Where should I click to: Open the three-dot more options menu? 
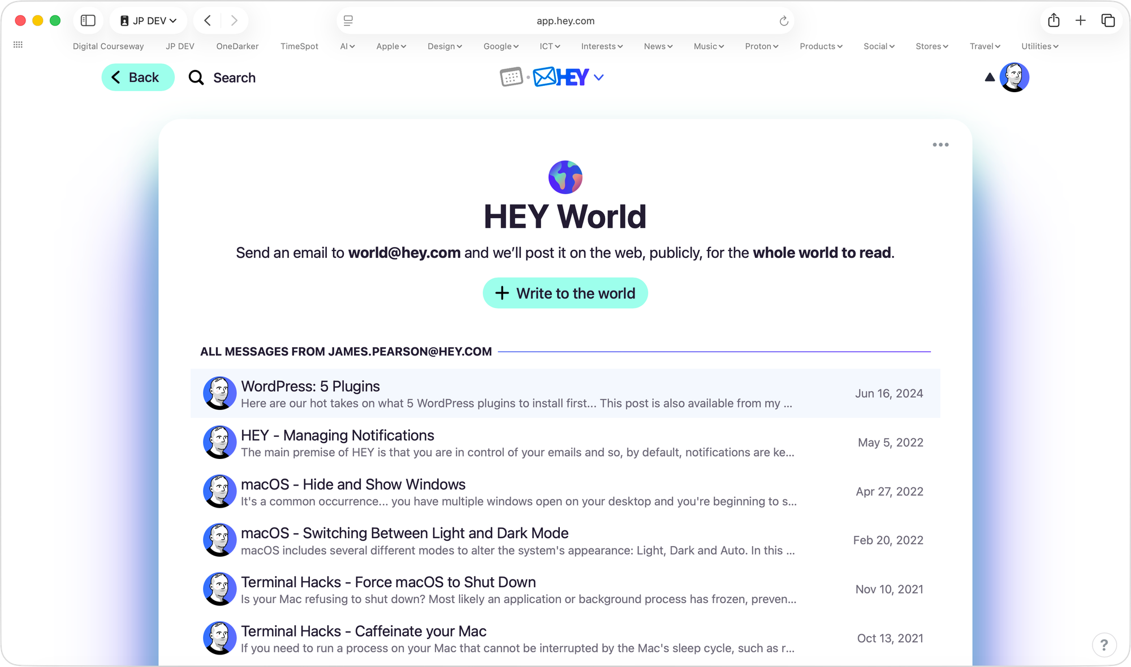pos(940,145)
